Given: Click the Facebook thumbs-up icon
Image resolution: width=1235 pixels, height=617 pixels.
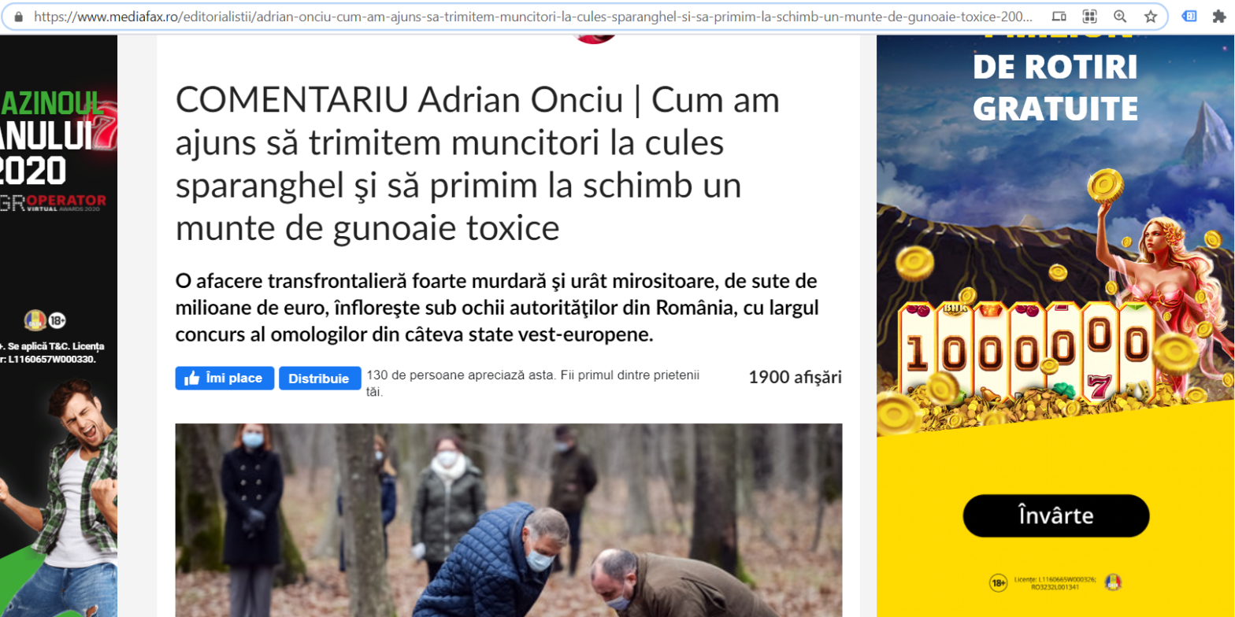Looking at the screenshot, I should tap(191, 379).
